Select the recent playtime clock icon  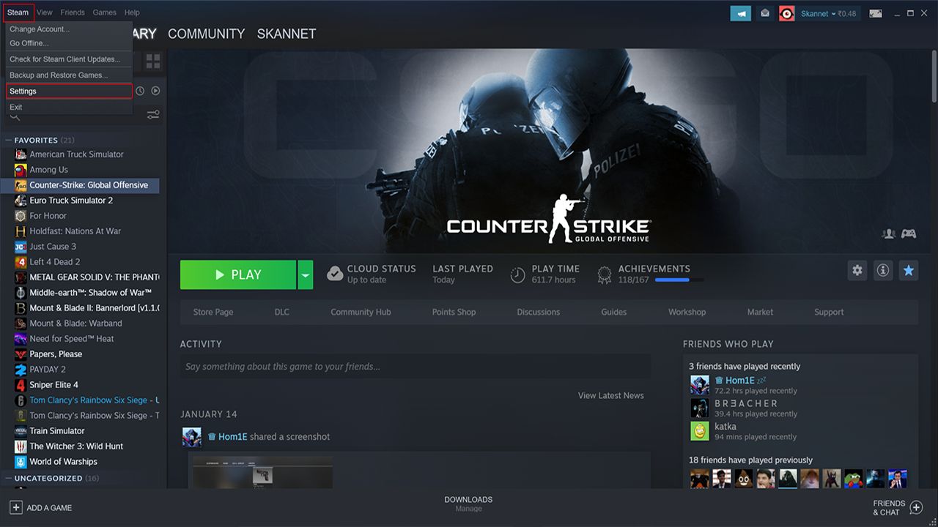coord(139,90)
